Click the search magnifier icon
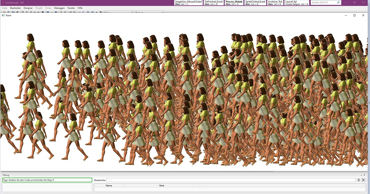Image resolution: width=370 pixels, height=194 pixels. click(338, 3)
